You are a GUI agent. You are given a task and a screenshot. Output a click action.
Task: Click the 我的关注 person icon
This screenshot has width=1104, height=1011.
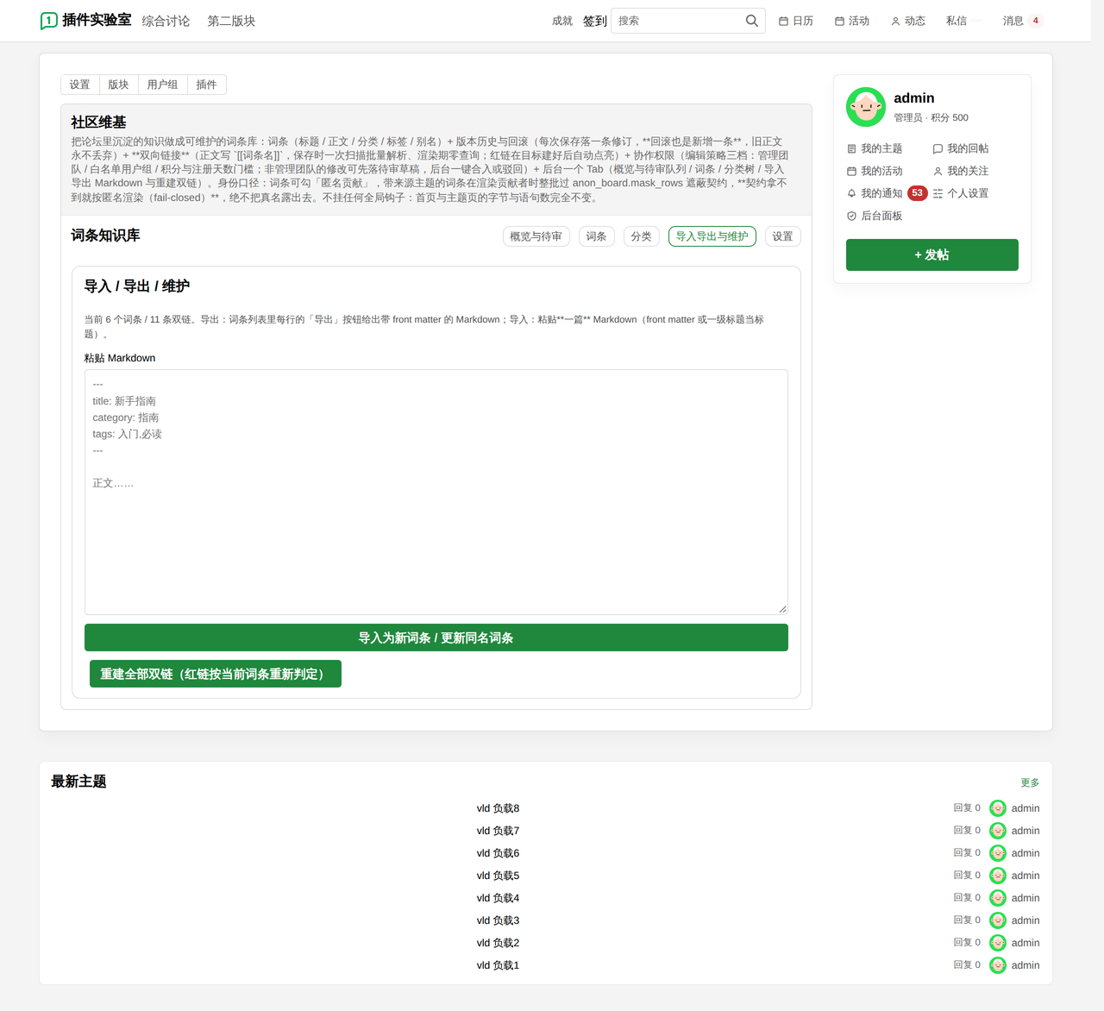(x=938, y=171)
